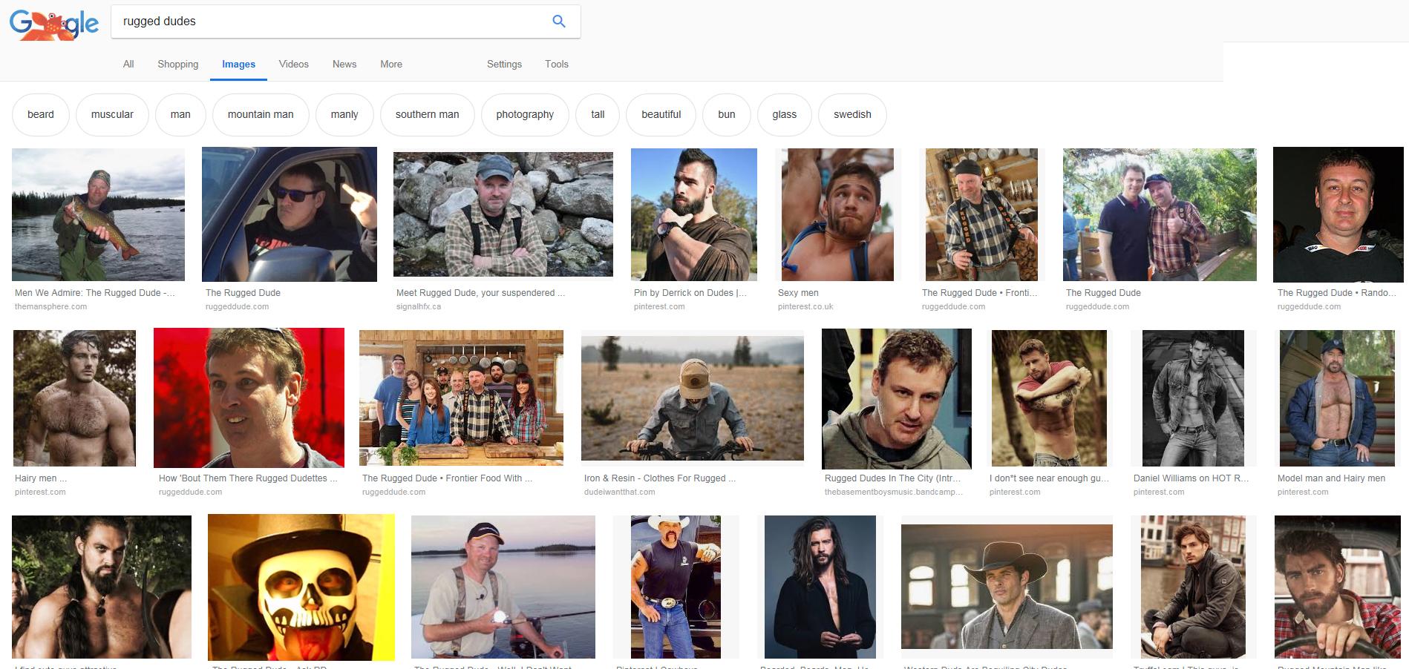Image resolution: width=1409 pixels, height=669 pixels.
Task: Filter by the 'muscular' chip
Action: (x=112, y=114)
